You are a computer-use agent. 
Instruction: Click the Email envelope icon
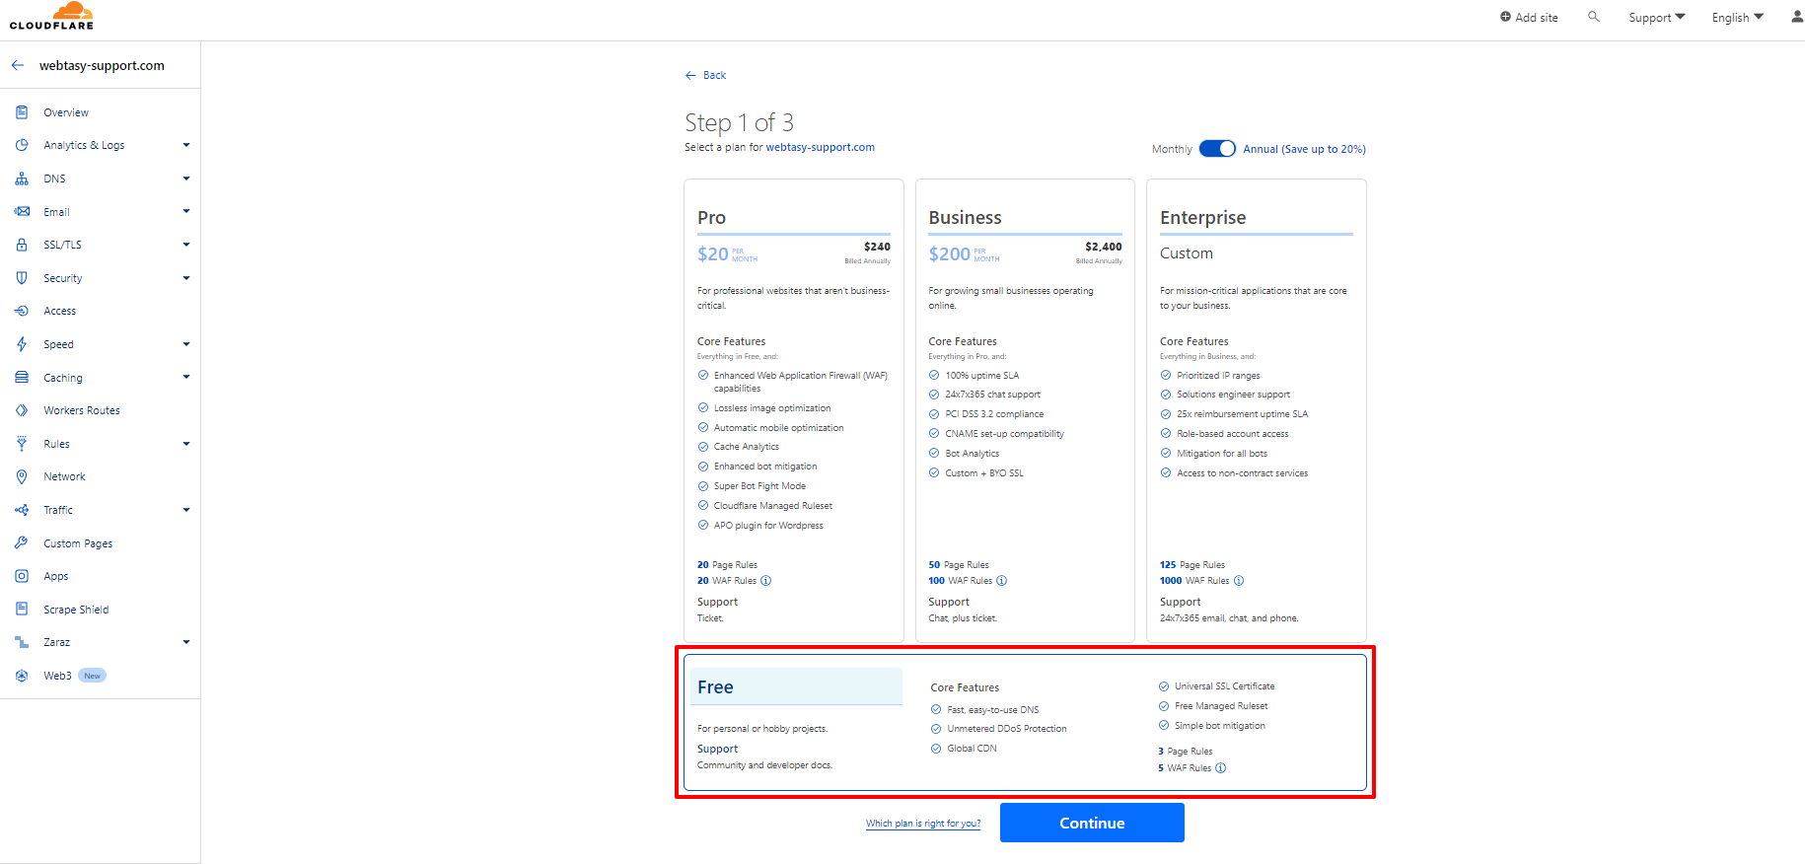(x=22, y=211)
